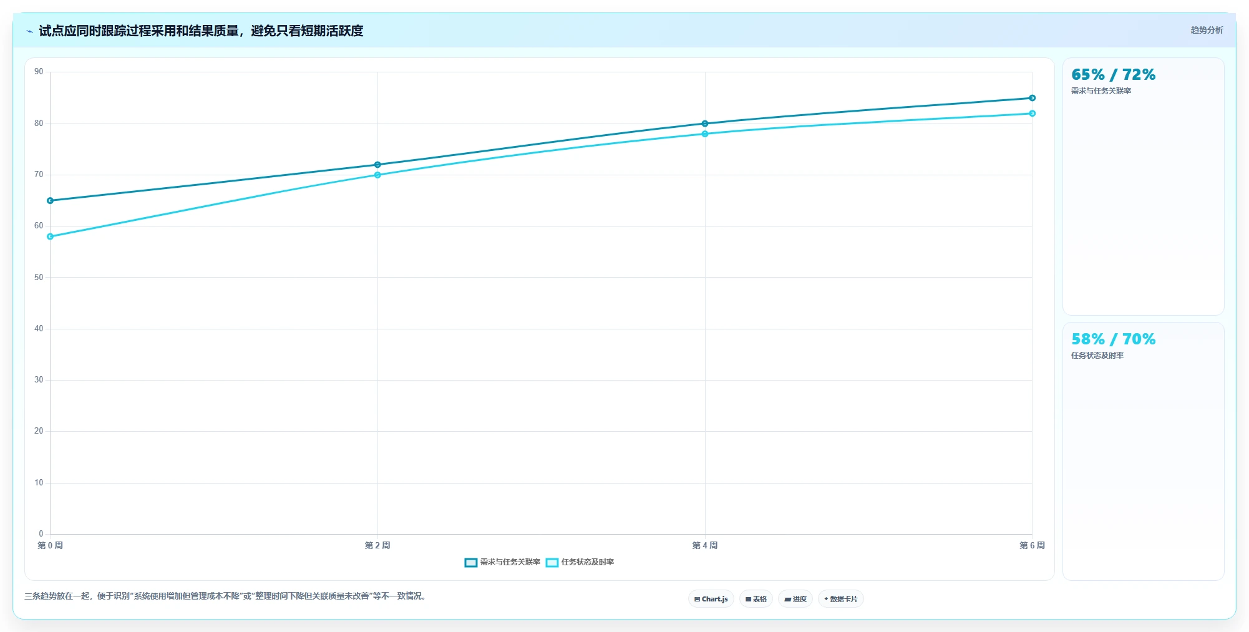1249x632 pixels.
Task: Click the 第 4 周 x-axis label
Action: click(x=705, y=545)
